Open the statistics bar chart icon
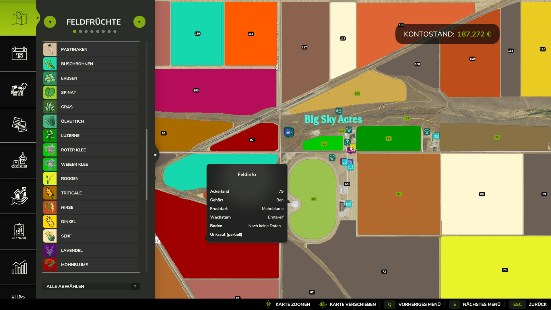The image size is (551, 310). (19, 267)
